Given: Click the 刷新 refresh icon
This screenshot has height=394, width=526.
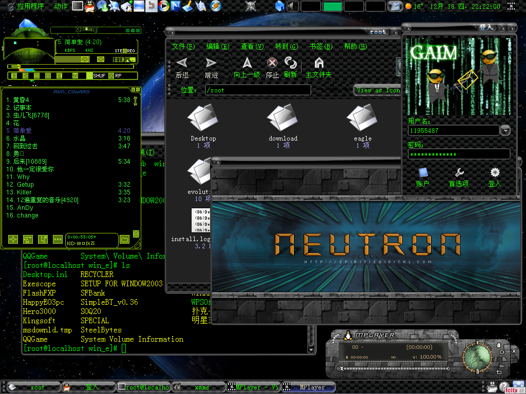Looking at the screenshot, I should [x=291, y=67].
